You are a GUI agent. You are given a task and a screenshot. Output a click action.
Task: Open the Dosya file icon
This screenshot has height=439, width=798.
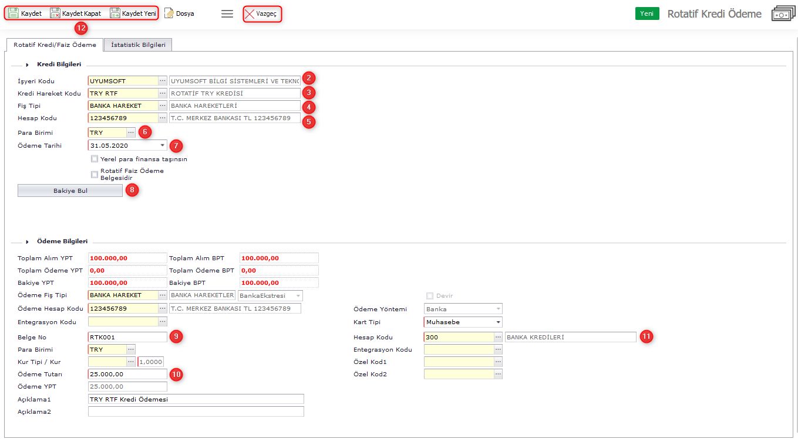(x=169, y=13)
